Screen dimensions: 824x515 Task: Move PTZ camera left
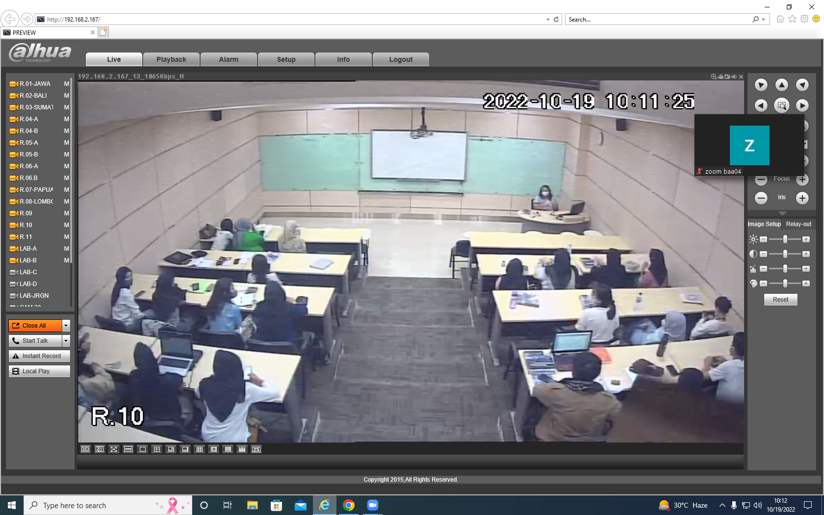761,105
